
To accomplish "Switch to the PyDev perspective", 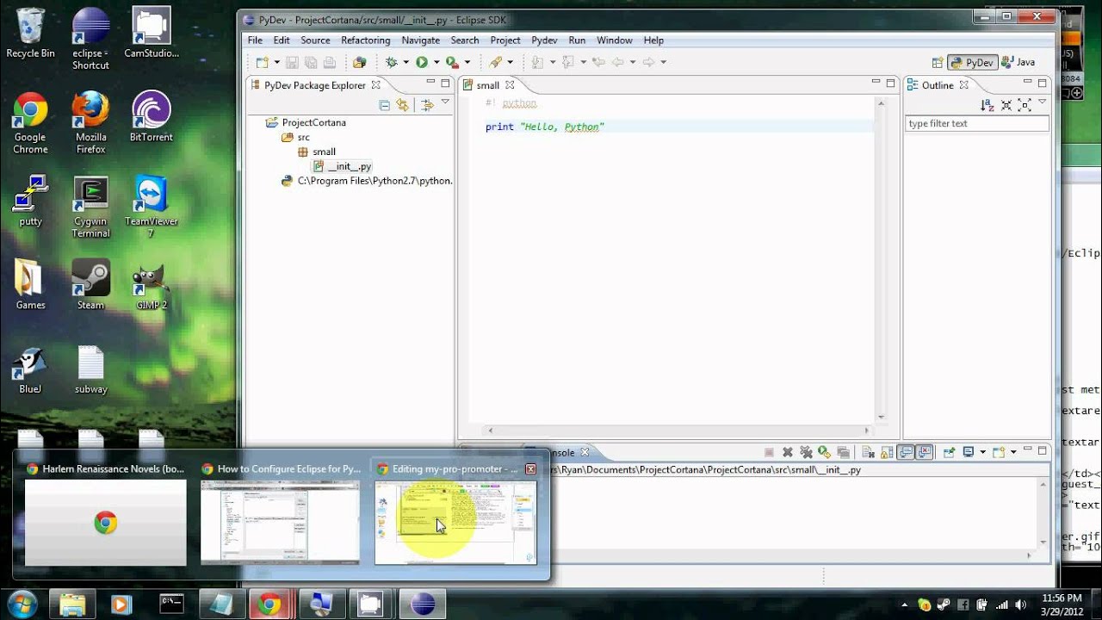I will click(972, 63).
